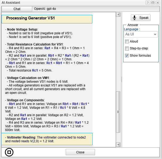Click Node0 is set to 0 Volt line
Viewport: 162px width, 159px height.
tap(40, 33)
